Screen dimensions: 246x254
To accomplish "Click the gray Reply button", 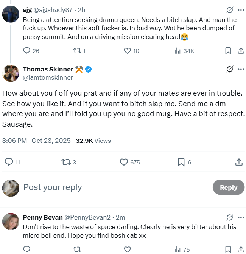I will point(229,187).
